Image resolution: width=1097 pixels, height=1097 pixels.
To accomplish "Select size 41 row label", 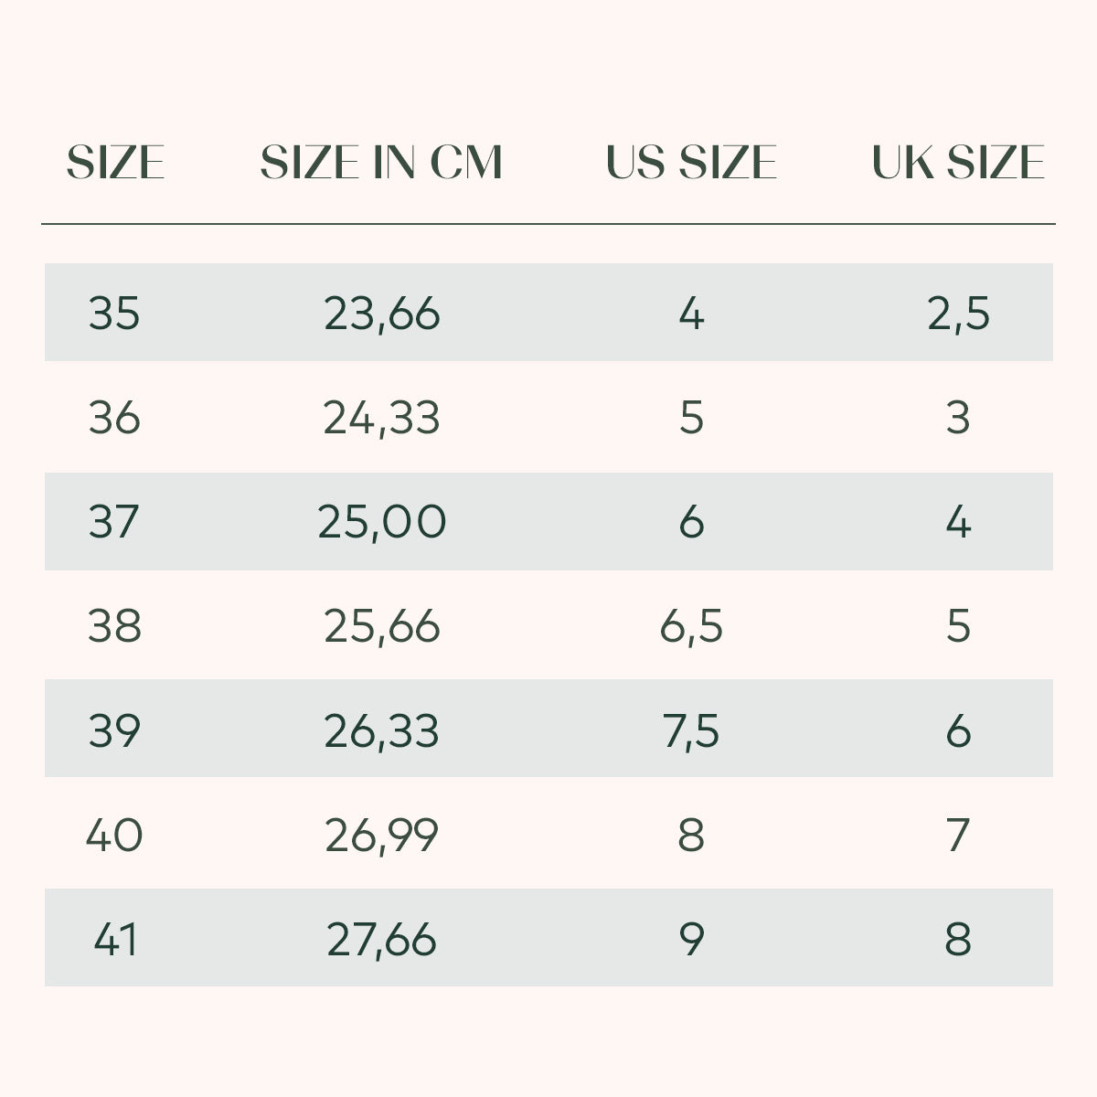I will click(x=115, y=939).
